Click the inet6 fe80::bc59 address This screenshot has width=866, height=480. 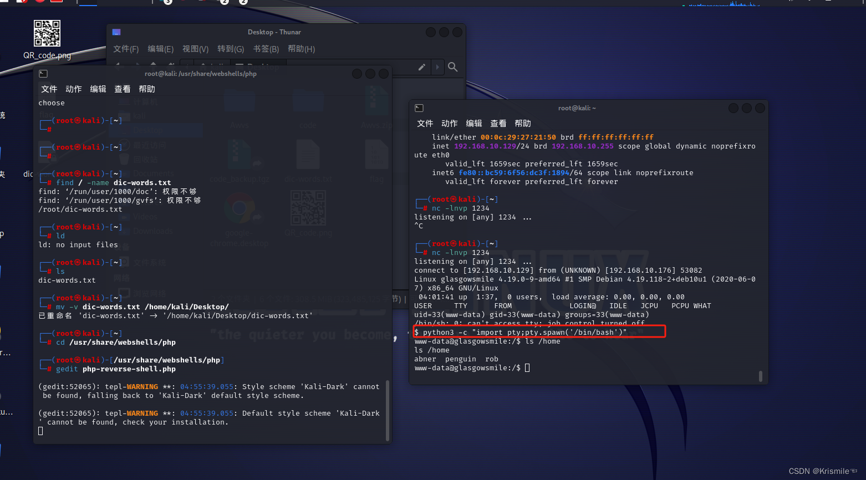coord(521,173)
